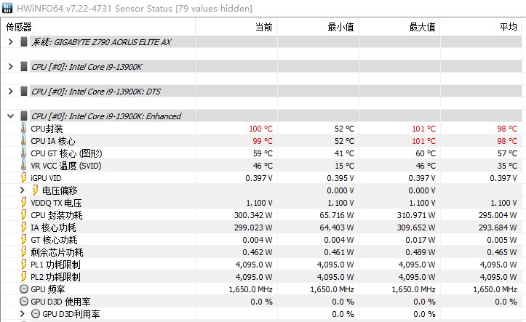Click the lightning icon for GT 核心功耗
526x322 pixels.
point(23,240)
